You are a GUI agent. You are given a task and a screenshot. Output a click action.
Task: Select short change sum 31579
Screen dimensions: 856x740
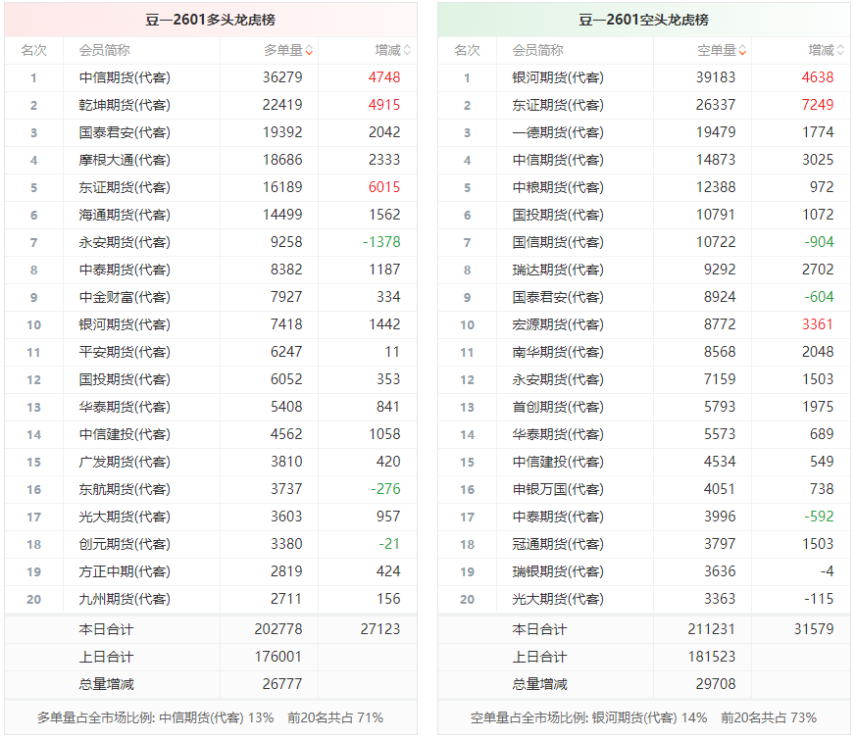(814, 629)
